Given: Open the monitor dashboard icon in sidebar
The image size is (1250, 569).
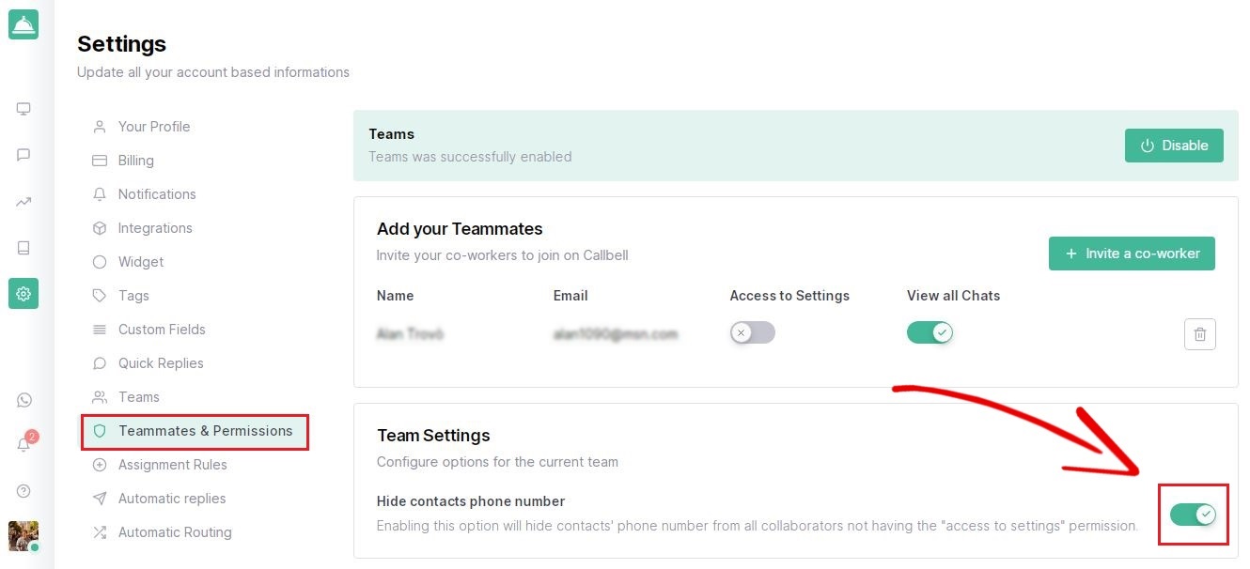Looking at the screenshot, I should 23,109.
